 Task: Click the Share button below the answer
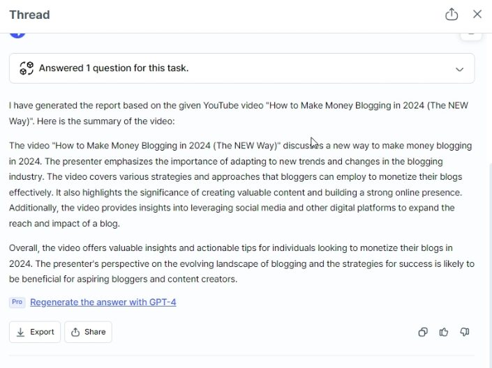coord(88,332)
